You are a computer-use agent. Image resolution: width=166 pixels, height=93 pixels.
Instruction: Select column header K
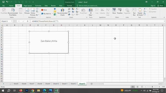(85, 25)
